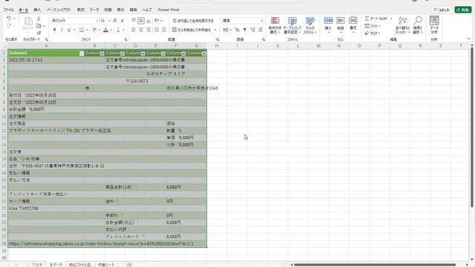Expand Merge & Center (セルを結合して中央揃え) arrow
This screenshot has height=267, width=475.
pos(215,30)
